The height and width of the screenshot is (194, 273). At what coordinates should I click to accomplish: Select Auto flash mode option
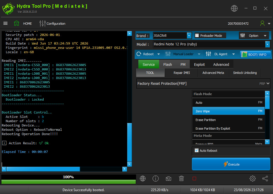click(x=229, y=103)
